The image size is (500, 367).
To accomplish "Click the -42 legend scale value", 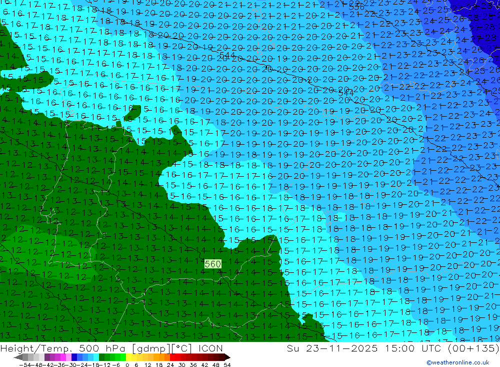I will tap(48, 365).
